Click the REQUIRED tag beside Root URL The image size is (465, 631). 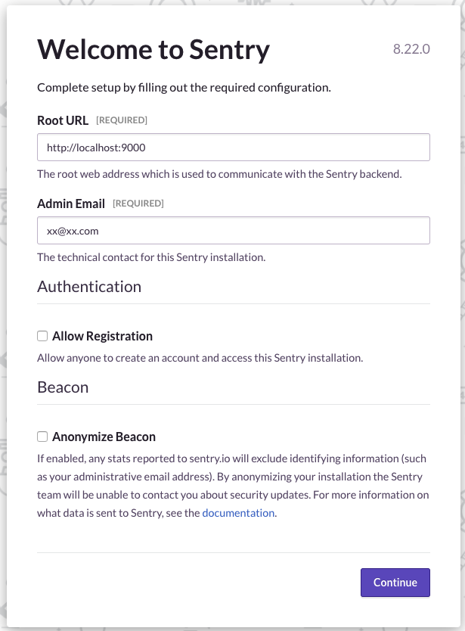pyautogui.click(x=122, y=120)
